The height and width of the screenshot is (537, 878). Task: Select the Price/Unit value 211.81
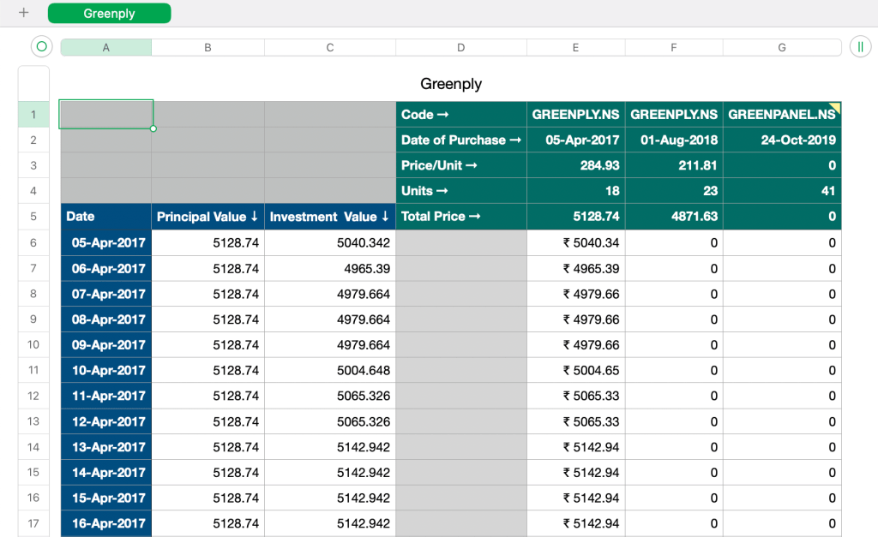[x=673, y=165]
